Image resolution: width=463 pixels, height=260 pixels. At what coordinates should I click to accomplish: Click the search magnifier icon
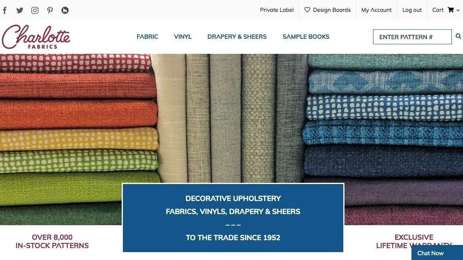tap(458, 36)
